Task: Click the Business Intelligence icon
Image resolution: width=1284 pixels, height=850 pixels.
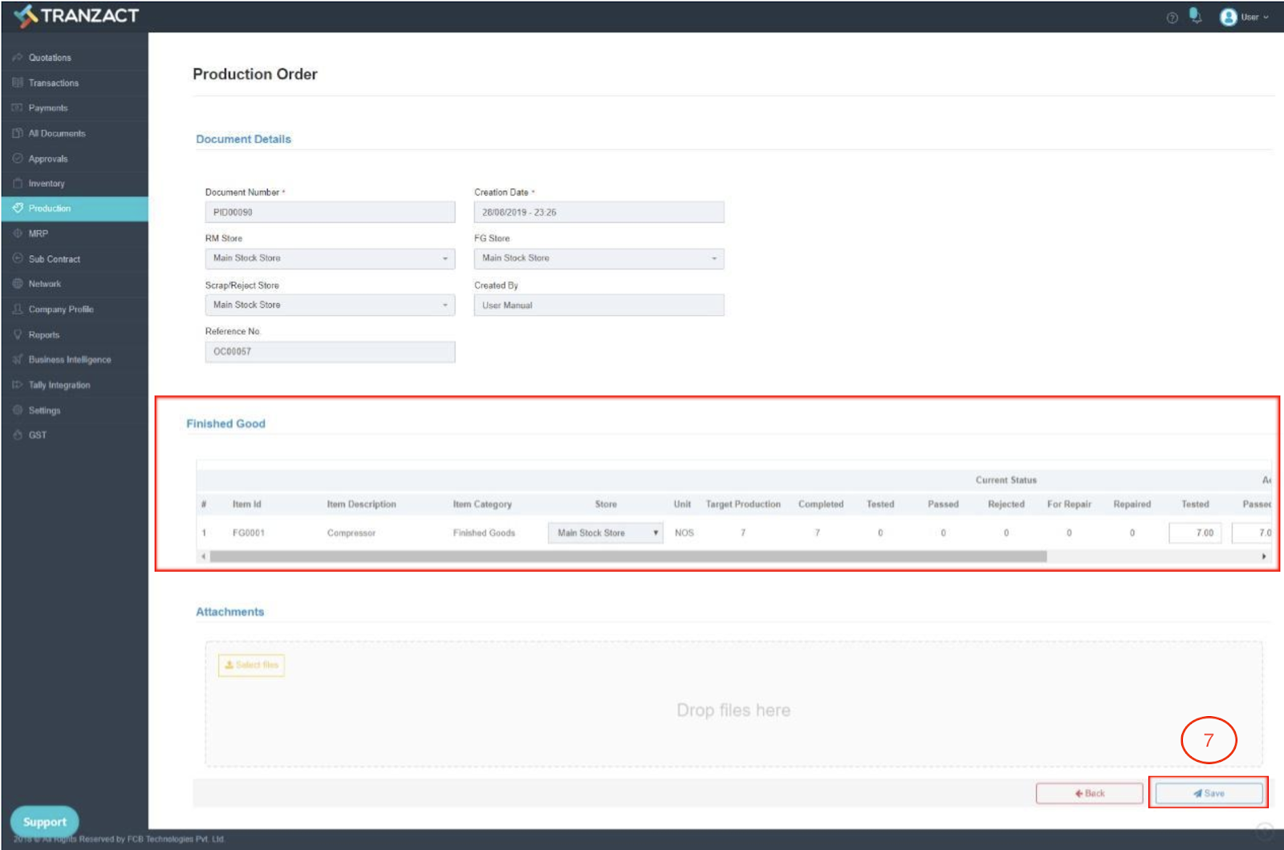Action: (x=17, y=359)
